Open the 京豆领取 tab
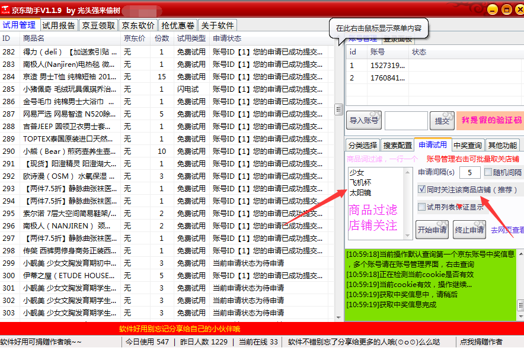 pos(98,25)
